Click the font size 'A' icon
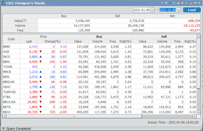 pos(182,3)
